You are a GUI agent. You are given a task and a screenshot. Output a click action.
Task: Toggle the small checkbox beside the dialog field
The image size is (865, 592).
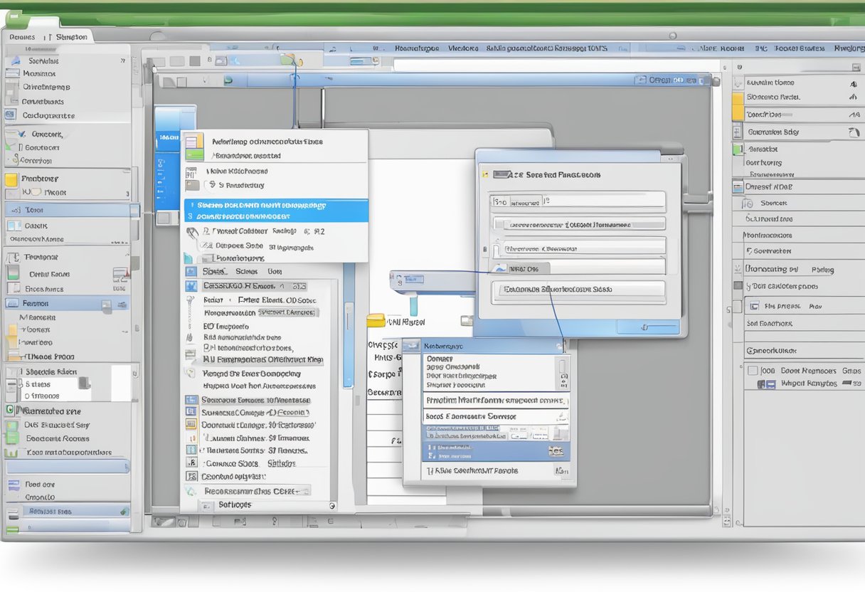coord(484,249)
